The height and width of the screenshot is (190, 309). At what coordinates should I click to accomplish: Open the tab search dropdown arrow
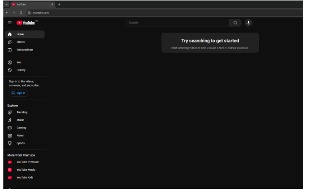[x=7, y=4]
